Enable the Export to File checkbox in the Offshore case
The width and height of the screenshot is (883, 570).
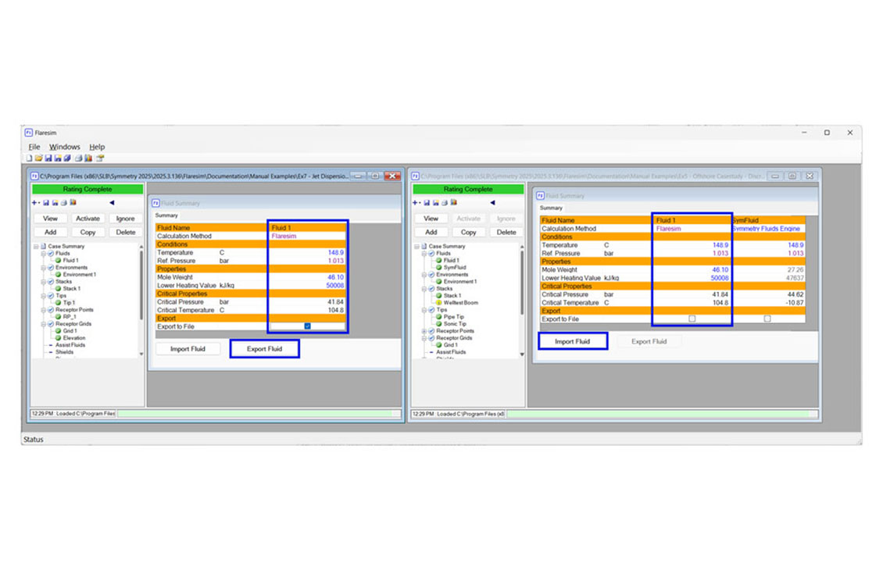[692, 316]
